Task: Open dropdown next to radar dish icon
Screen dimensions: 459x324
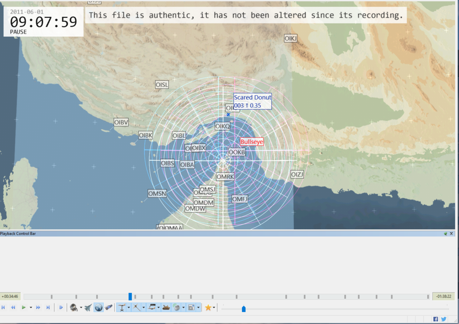Action: pyautogui.click(x=184, y=307)
